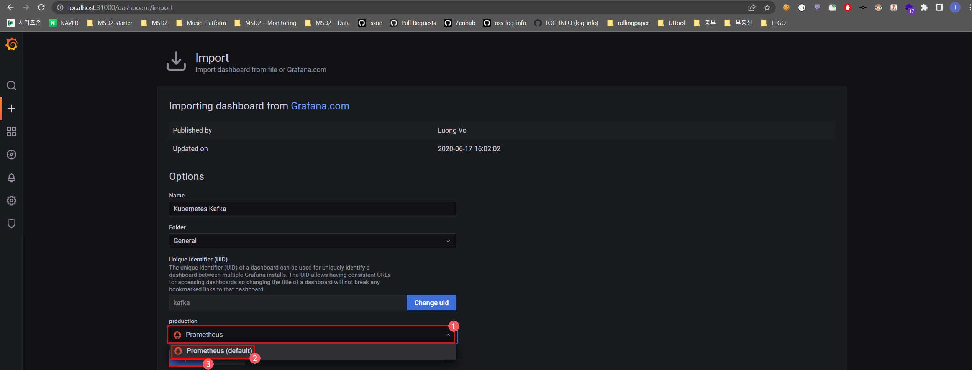Open the Extensions puzzle piece icon

point(924,7)
